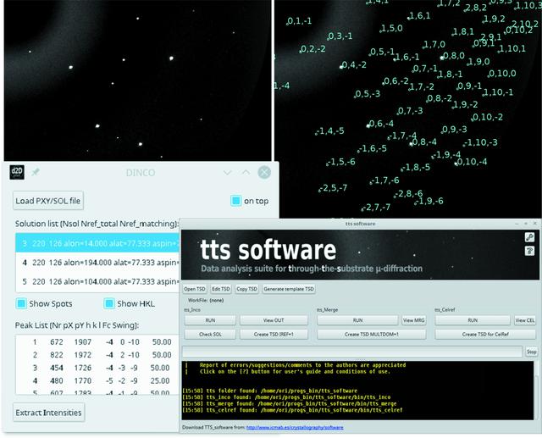This screenshot has width=542, height=438.
Task: Click the progress bar field beside Stop
Action: [x=352, y=352]
